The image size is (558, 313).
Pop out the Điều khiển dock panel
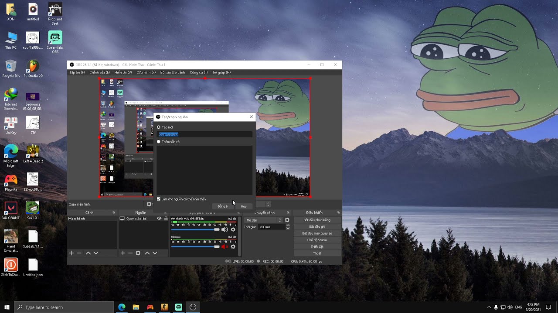click(338, 213)
